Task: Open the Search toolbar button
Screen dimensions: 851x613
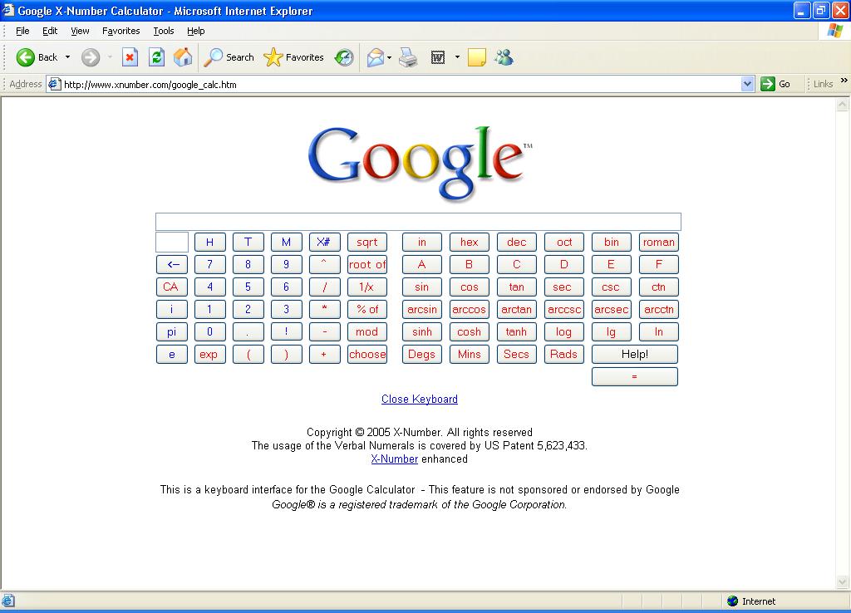Action: (x=229, y=57)
